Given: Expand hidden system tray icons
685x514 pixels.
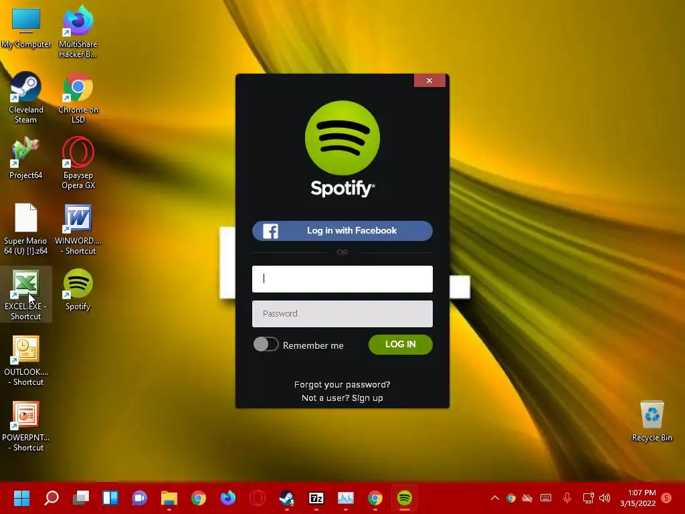Looking at the screenshot, I should click(x=494, y=498).
